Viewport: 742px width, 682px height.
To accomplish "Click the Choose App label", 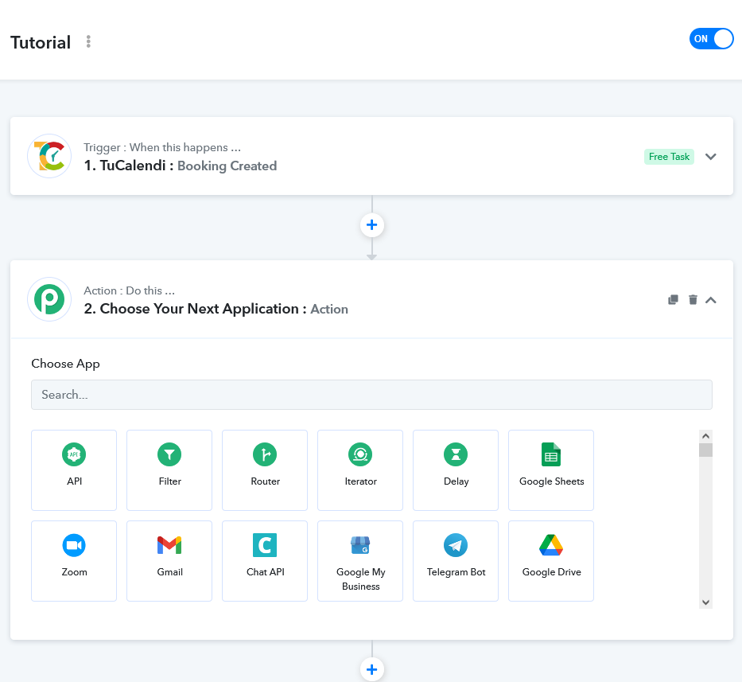I will click(x=65, y=364).
